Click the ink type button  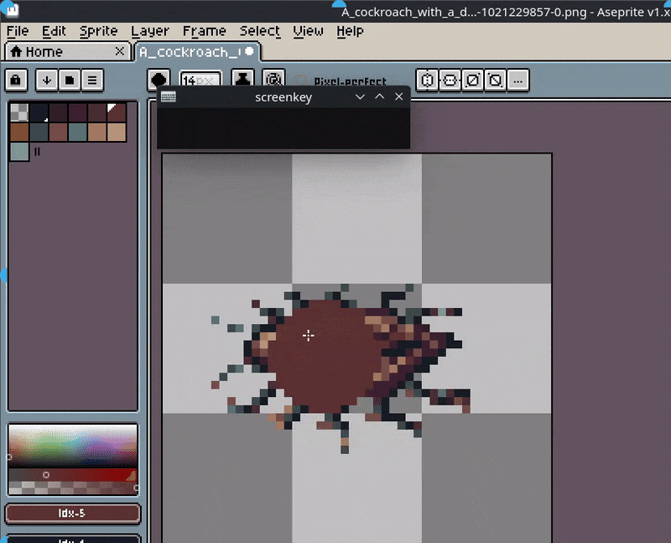point(242,81)
